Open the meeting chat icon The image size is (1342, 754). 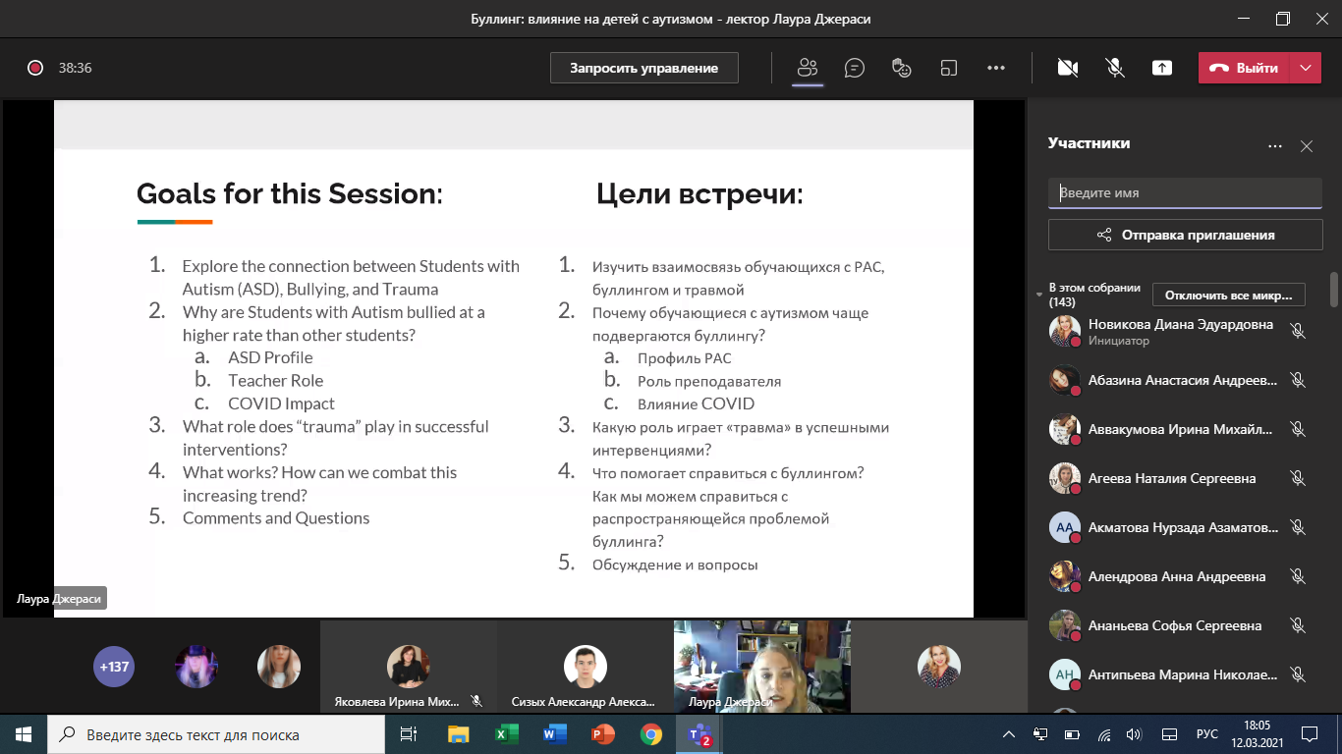[855, 68]
